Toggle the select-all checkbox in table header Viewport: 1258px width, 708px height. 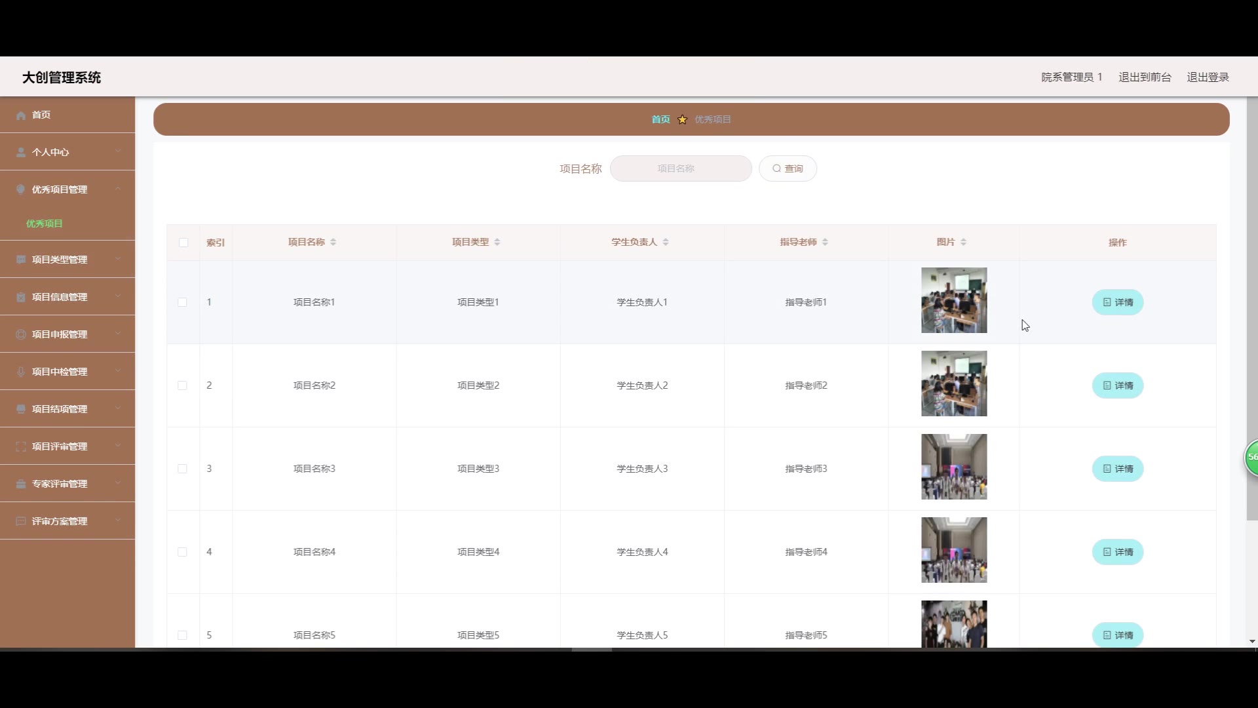(183, 243)
